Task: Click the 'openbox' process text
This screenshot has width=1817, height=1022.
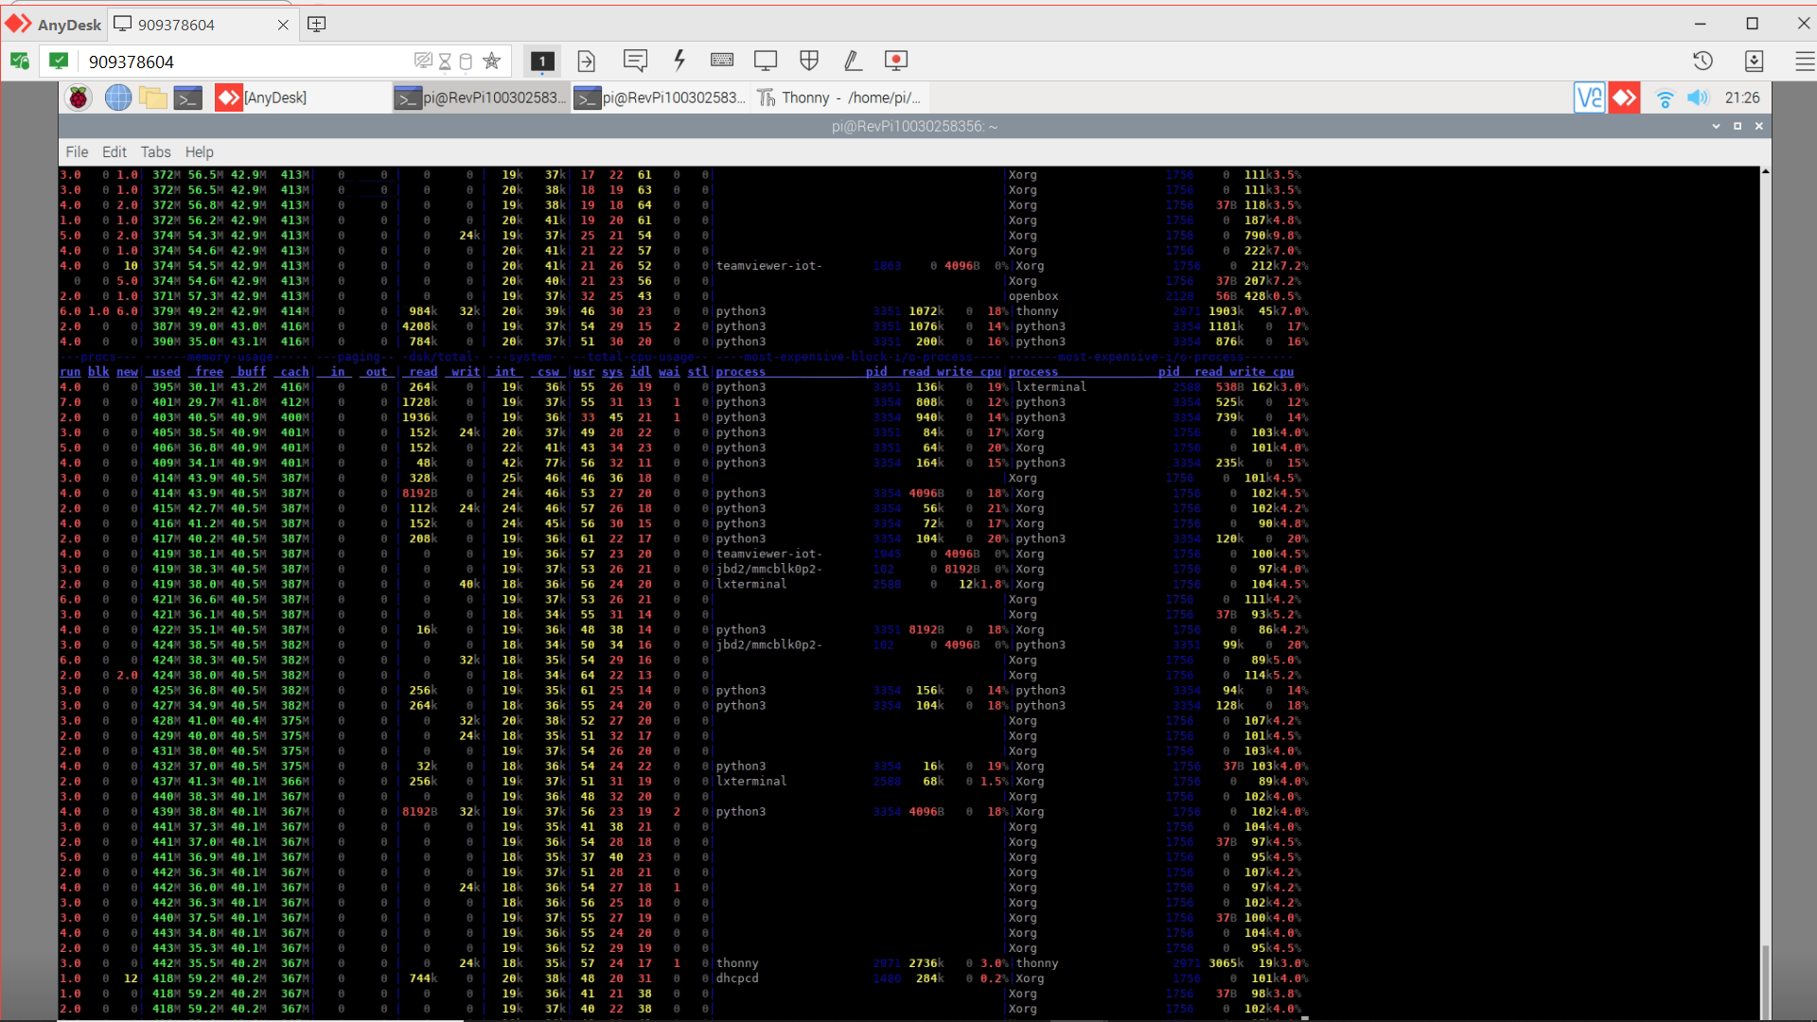Action: click(1033, 296)
